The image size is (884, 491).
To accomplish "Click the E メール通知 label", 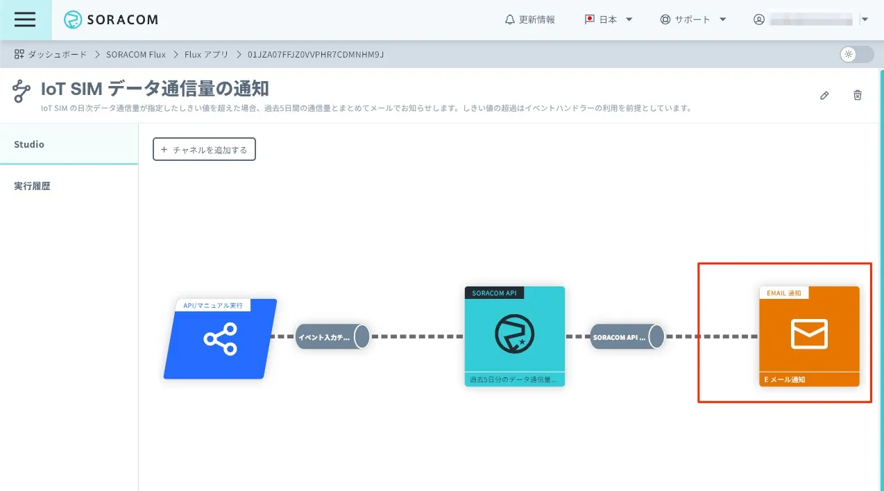I will tap(785, 379).
